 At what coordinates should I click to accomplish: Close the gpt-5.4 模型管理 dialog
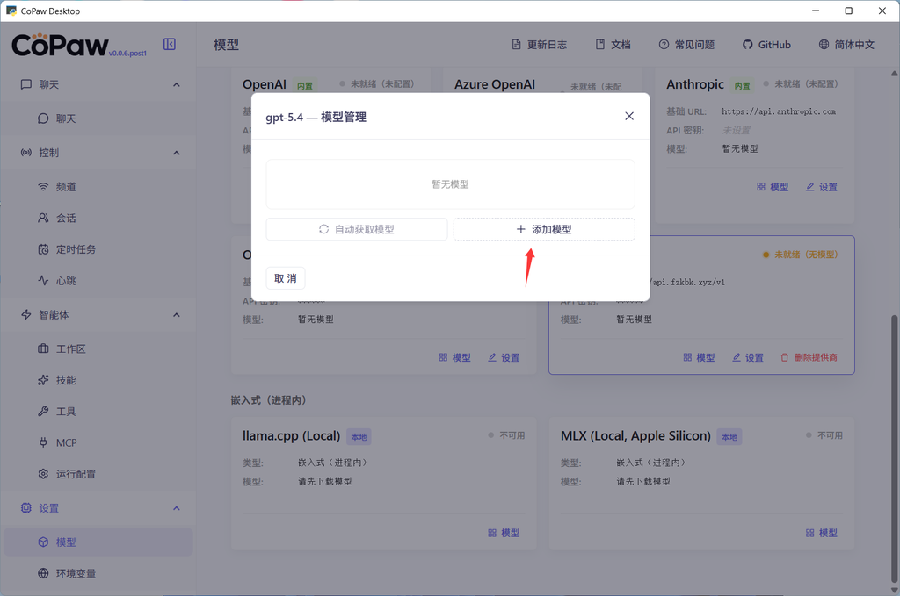(x=629, y=117)
